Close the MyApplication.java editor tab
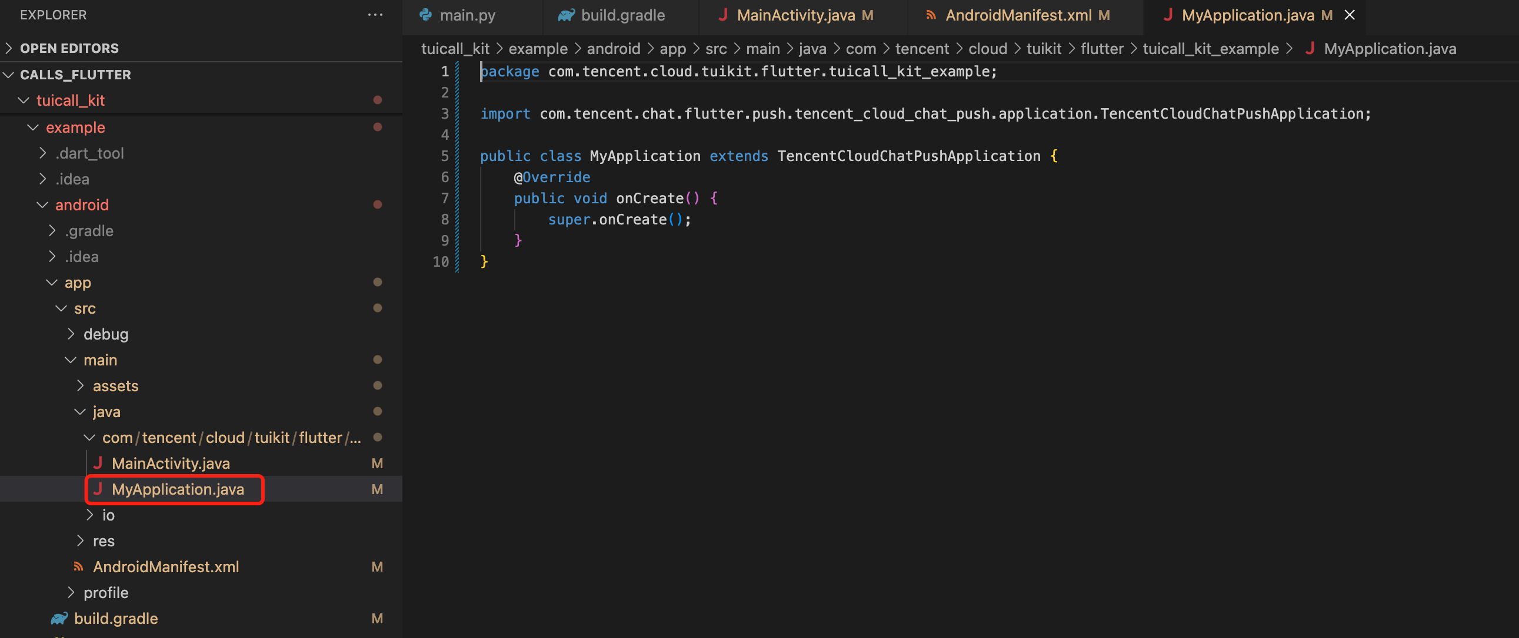The height and width of the screenshot is (638, 1519). pyautogui.click(x=1349, y=15)
